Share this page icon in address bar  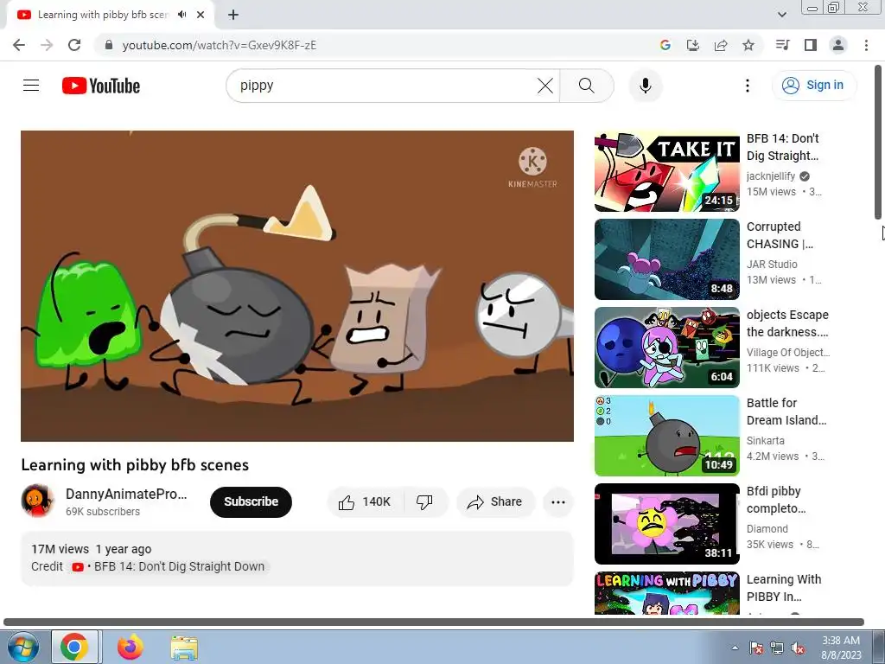721,45
